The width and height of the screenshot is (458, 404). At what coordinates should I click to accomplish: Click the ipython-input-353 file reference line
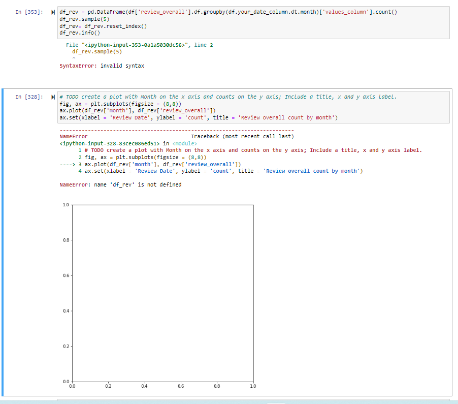(x=139, y=45)
